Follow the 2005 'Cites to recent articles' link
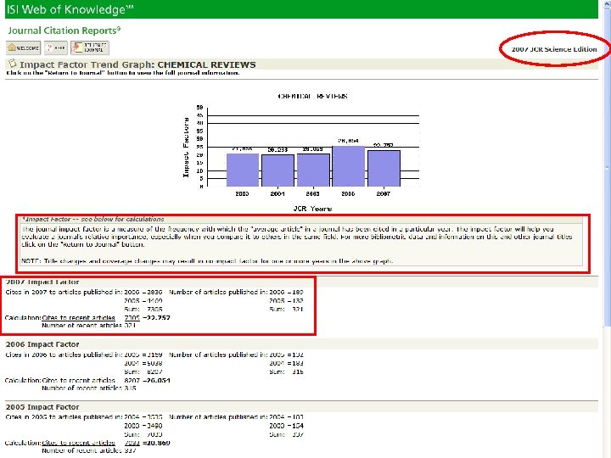This screenshot has width=611, height=458. 78,443
